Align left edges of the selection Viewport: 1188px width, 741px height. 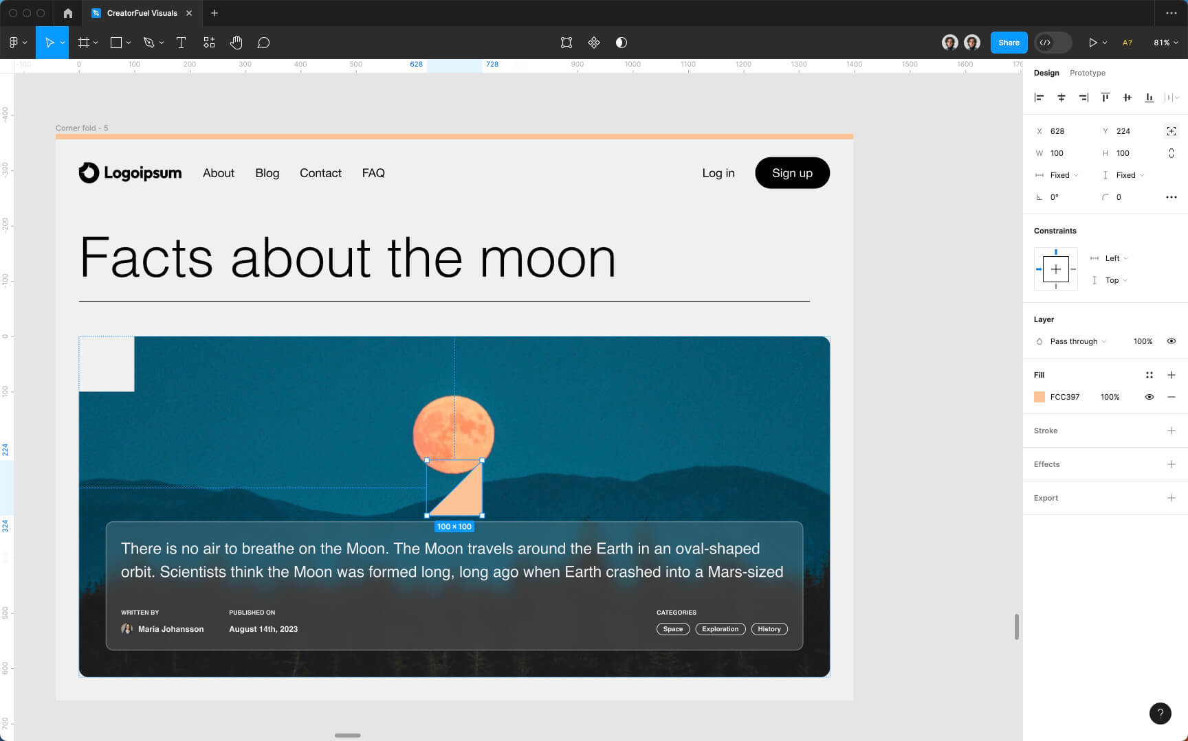pyautogui.click(x=1039, y=98)
